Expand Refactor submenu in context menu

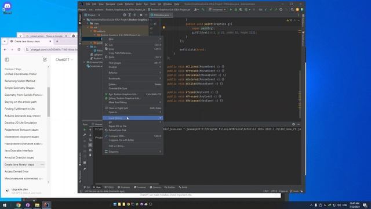(x=133, y=73)
